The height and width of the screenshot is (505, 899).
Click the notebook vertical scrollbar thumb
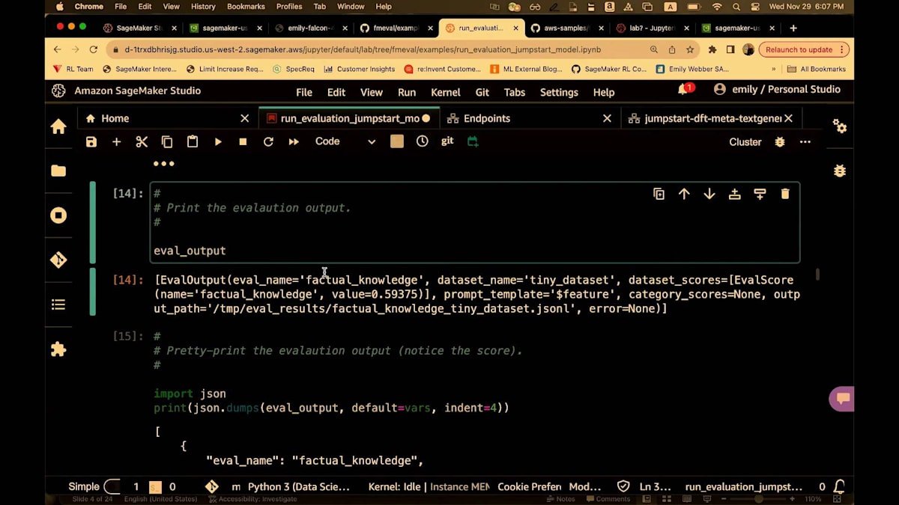click(x=817, y=275)
